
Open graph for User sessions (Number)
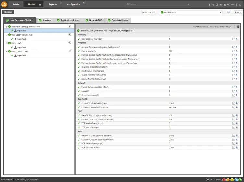pos(233,39)
